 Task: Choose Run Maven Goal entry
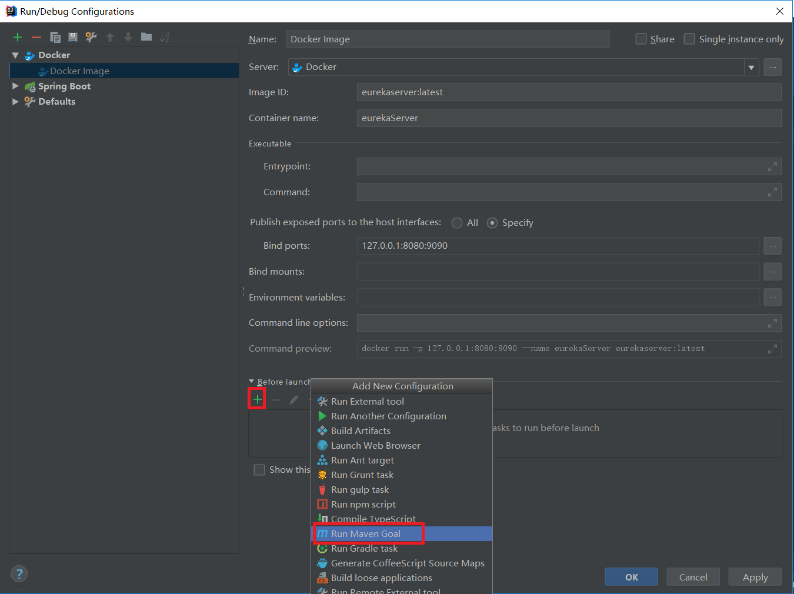tap(402, 533)
